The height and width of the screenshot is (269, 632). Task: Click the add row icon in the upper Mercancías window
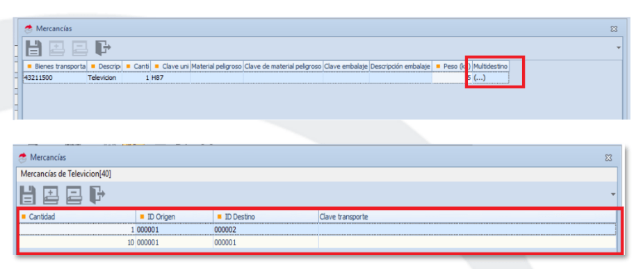pyautogui.click(x=57, y=49)
